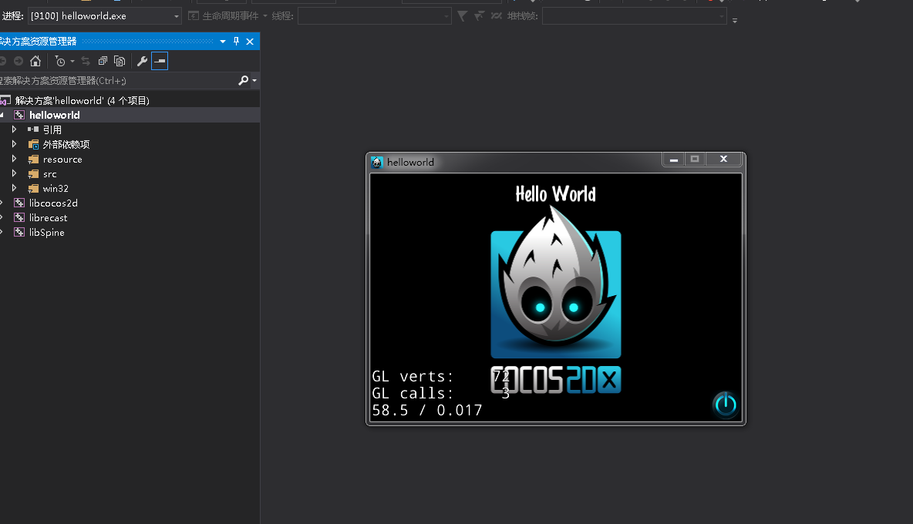913x524 pixels.
Task: Click the Collapse All icon in Solution Explorer
Action: click(103, 61)
